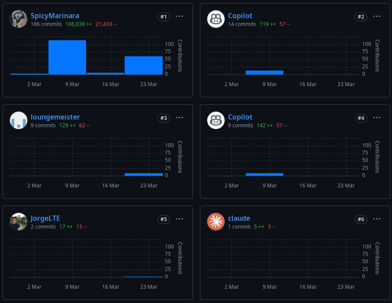Select SpicyMarinara's tallest 9 Mar contribution bar

(67, 57)
